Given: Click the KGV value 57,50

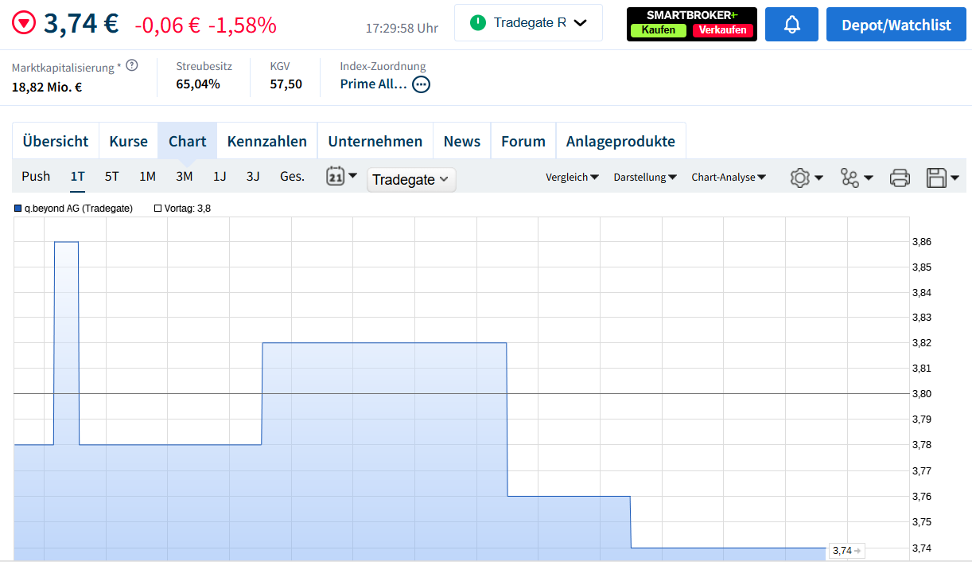Looking at the screenshot, I should tap(286, 84).
